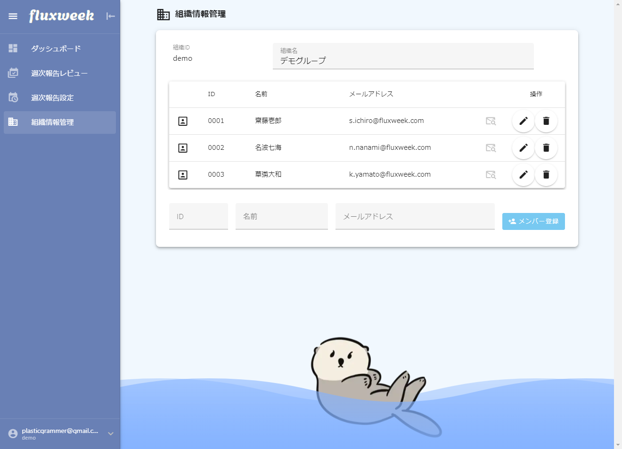Open 週次報告設定 menu item
The width and height of the screenshot is (622, 449).
pyautogui.click(x=60, y=98)
